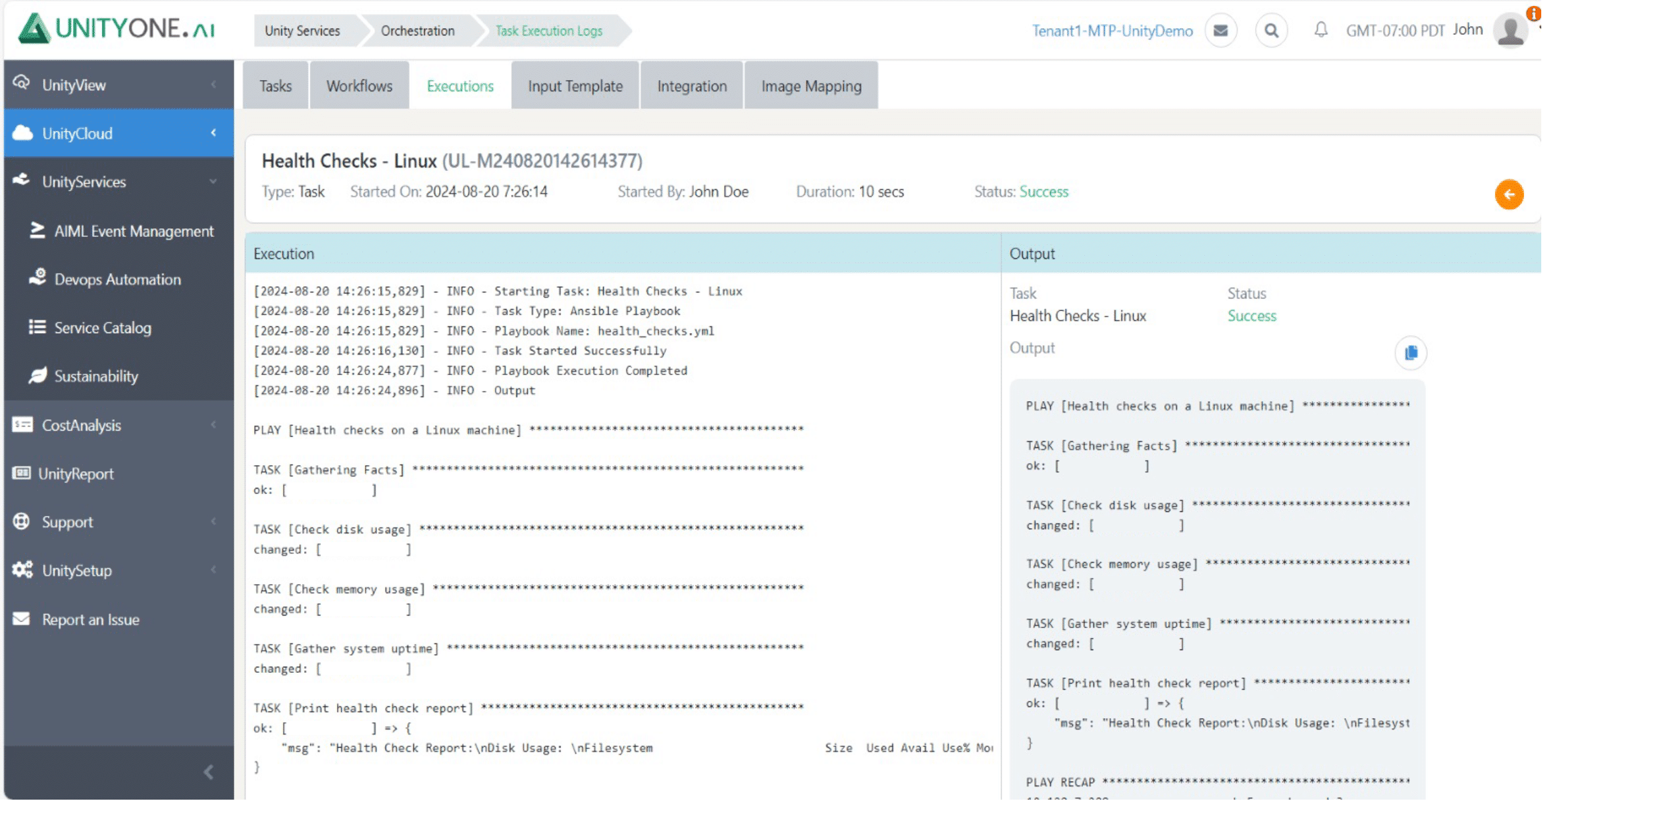
Task: Click Task Execution Logs breadcrumb
Action: (x=548, y=31)
